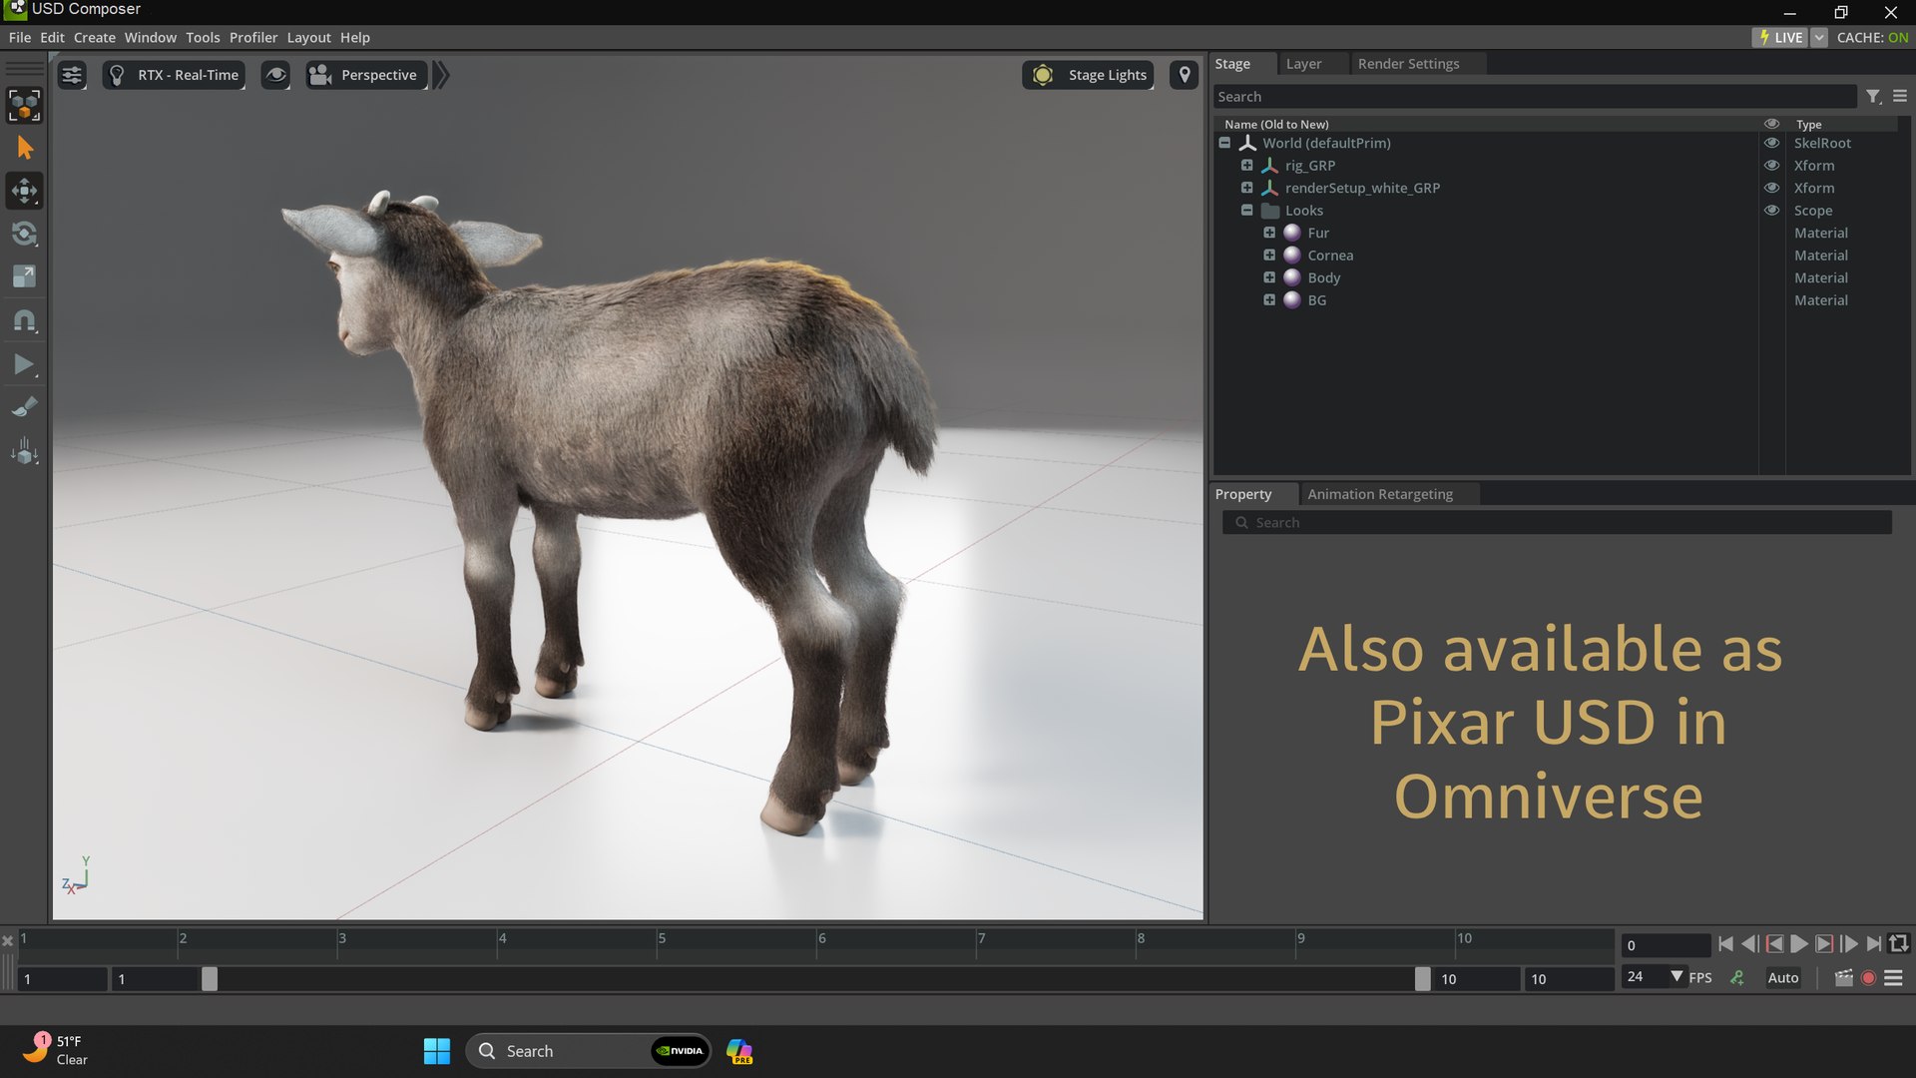Click the Play simulation toolbar button

point(24,364)
